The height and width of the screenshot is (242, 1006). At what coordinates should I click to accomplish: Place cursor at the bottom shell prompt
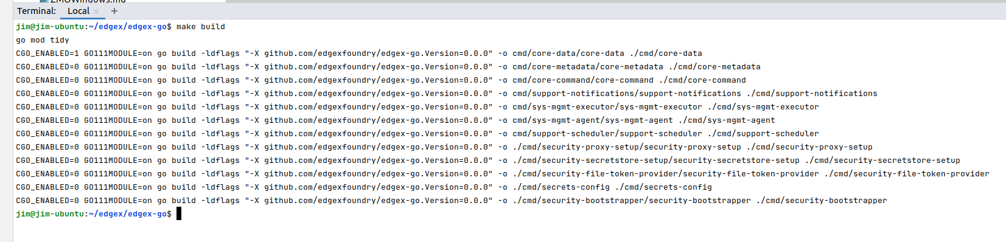[x=179, y=214]
